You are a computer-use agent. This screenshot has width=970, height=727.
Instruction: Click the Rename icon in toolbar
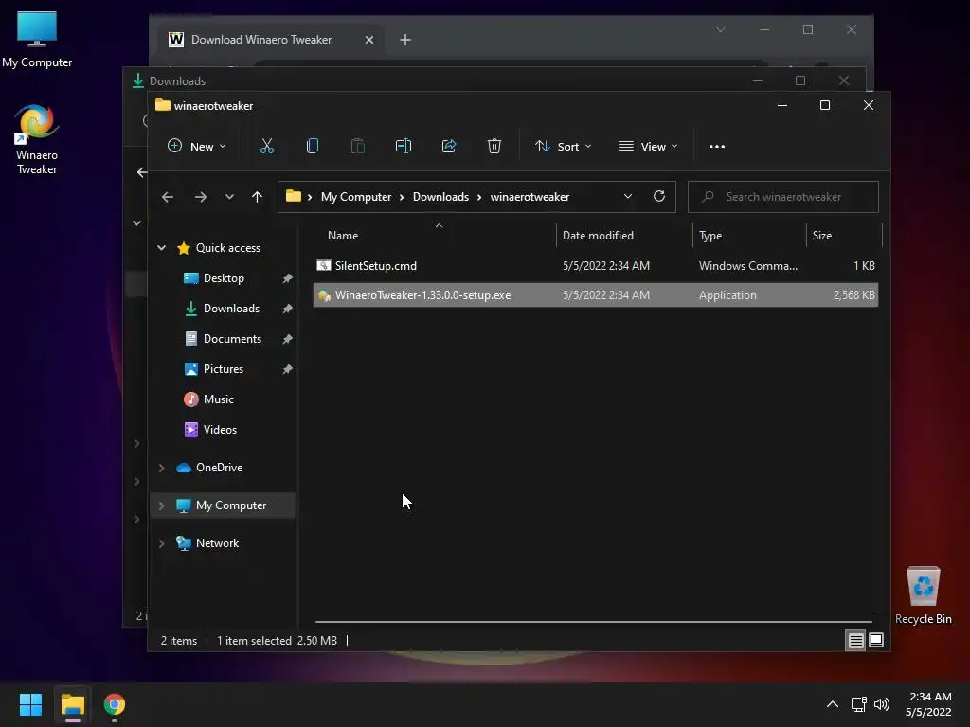point(404,146)
